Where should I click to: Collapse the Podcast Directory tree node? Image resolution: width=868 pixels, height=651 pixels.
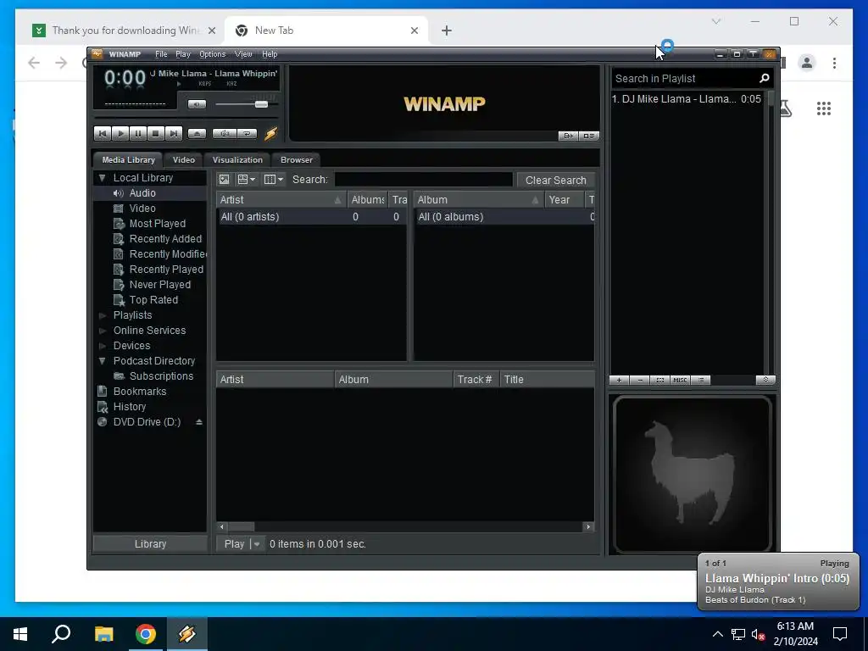click(102, 361)
